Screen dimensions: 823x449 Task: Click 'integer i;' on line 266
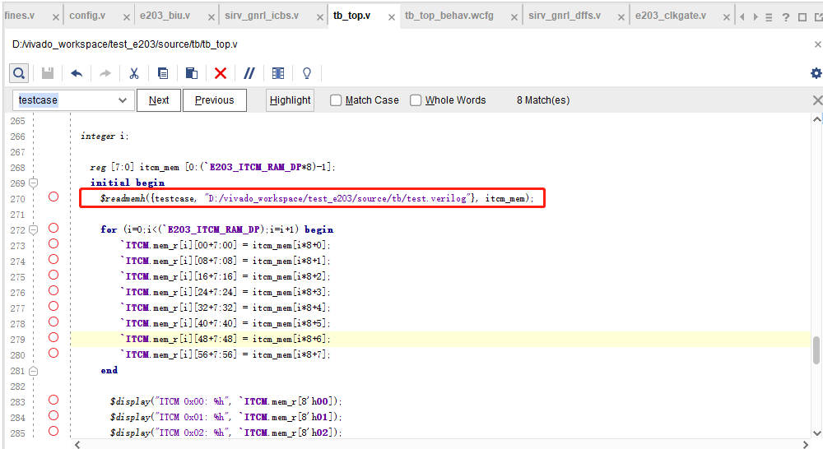pyautogui.click(x=105, y=136)
